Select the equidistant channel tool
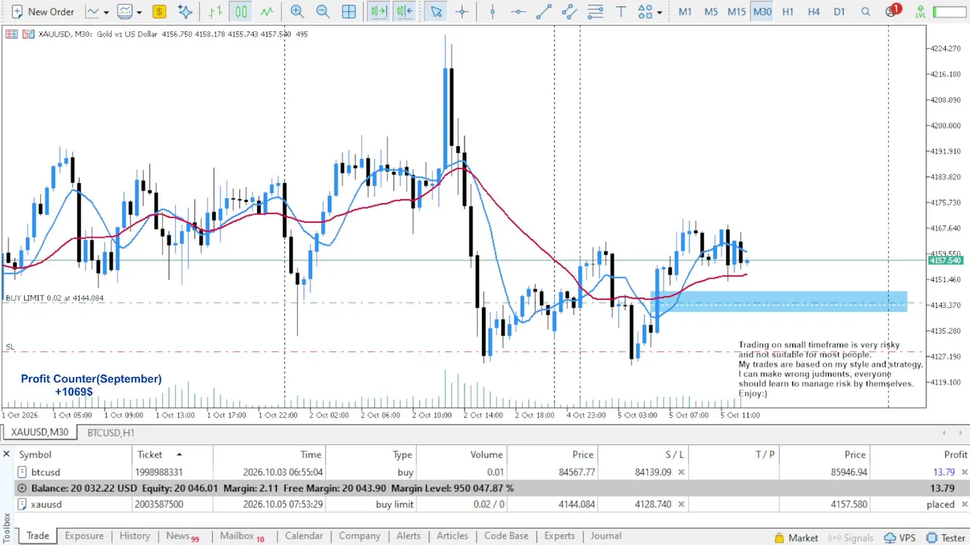Viewport: 970px width, 545px height. point(569,11)
